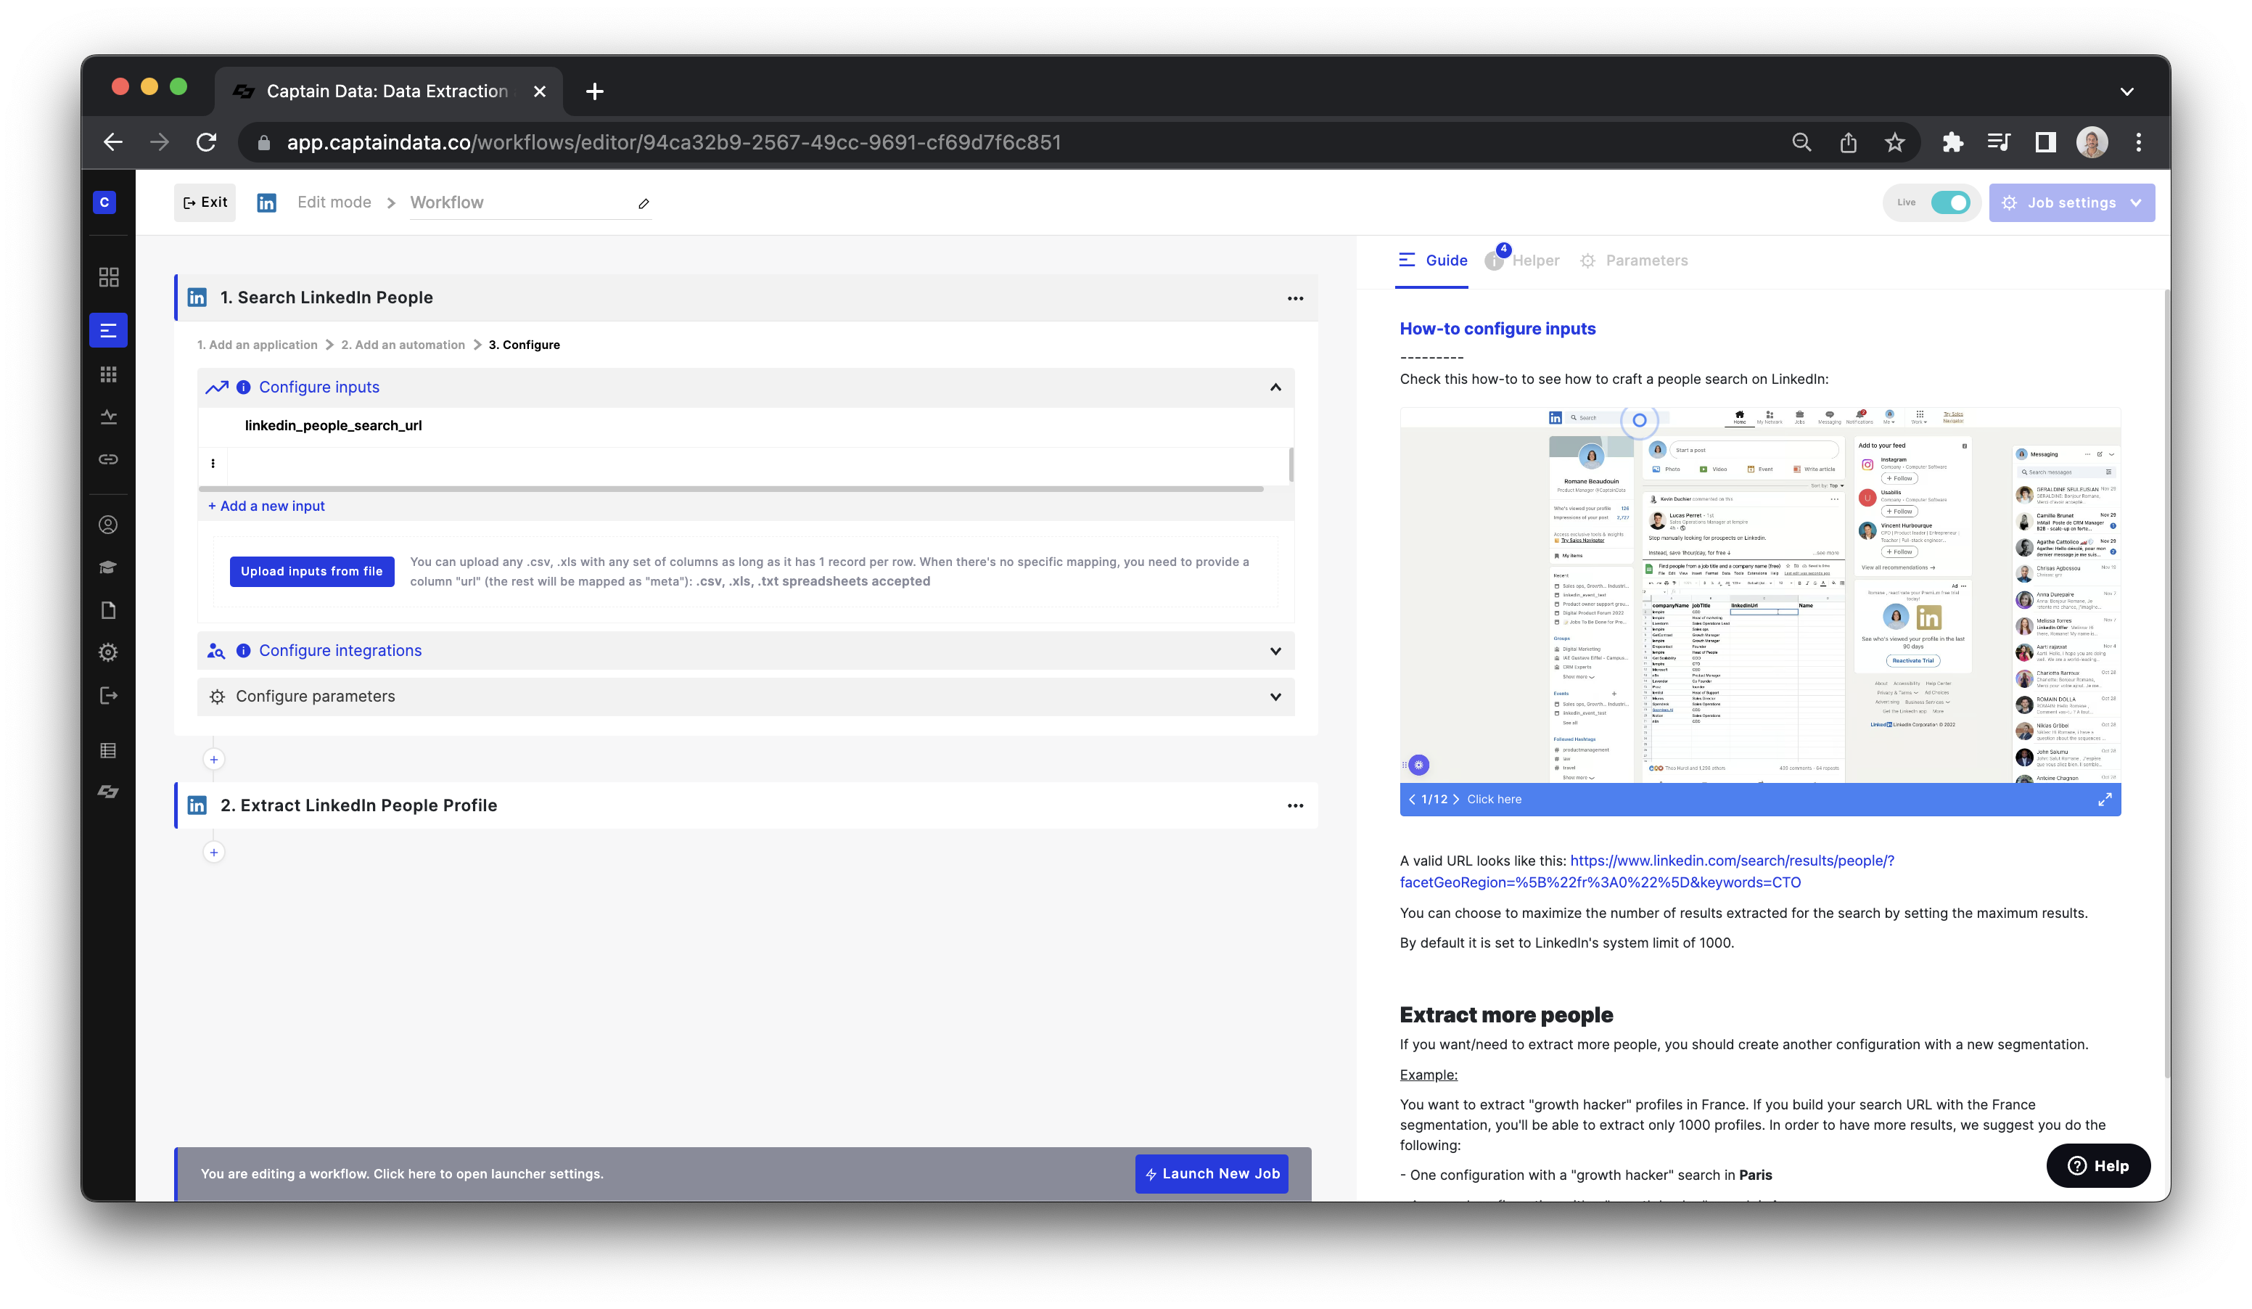
Task: Click the guide panel vertical scrollbar
Action: [2166, 684]
